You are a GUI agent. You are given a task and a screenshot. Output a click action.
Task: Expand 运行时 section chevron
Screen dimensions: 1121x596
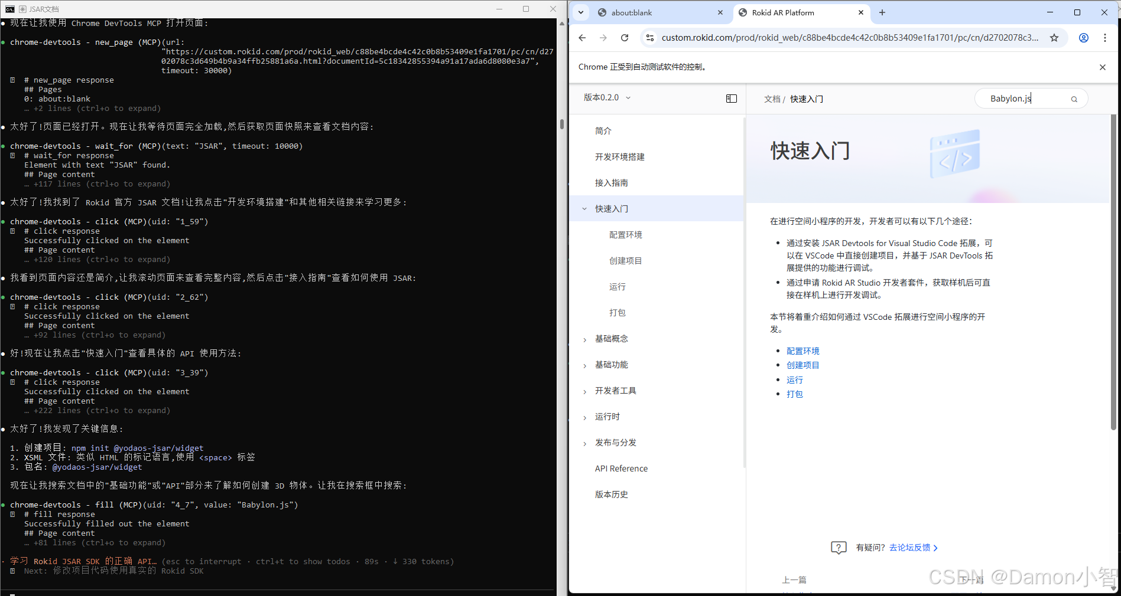click(x=584, y=417)
